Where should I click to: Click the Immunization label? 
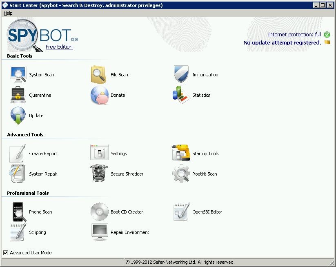(205, 75)
